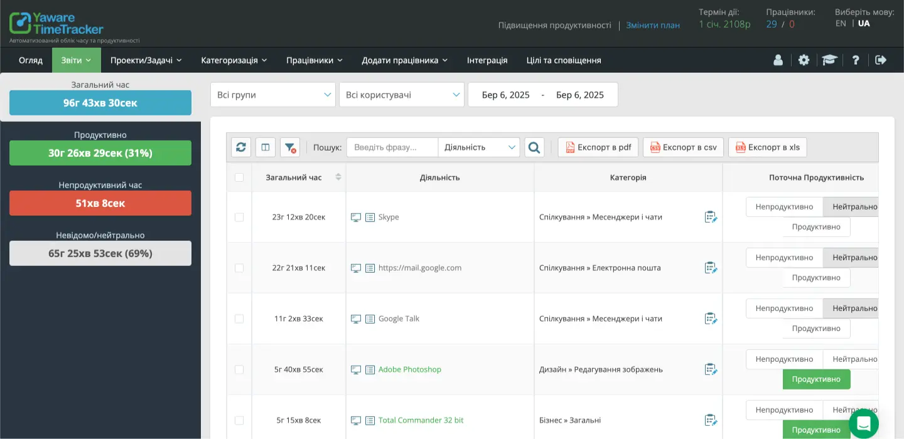Check the Skype row checkbox
Screen dimensions: 904x439
coord(239,217)
